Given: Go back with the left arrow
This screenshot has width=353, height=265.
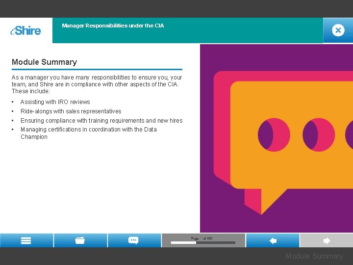Looking at the screenshot, I should point(273,240).
